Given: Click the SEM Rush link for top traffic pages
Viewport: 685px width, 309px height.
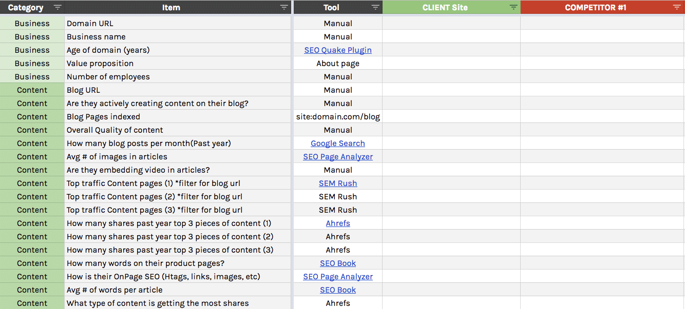Looking at the screenshot, I should (337, 183).
